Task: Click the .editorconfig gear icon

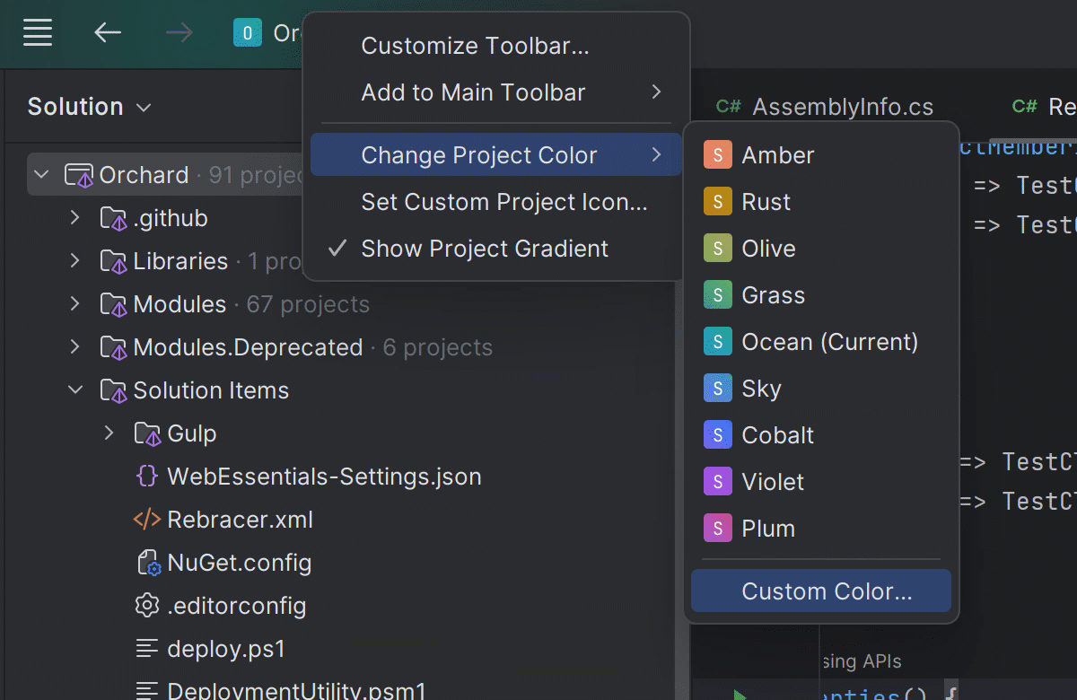Action: click(146, 606)
